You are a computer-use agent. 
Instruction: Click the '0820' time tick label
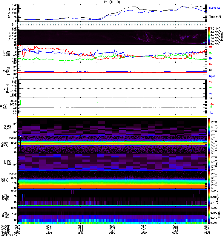pos(49,233)
